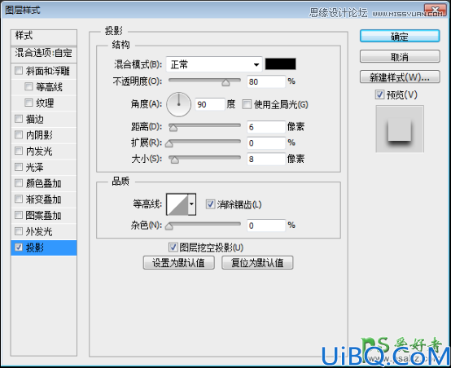Image resolution: width=451 pixels, height=368 pixels.
Task: Click the 设置为默认值 button
Action: pyautogui.click(x=178, y=262)
